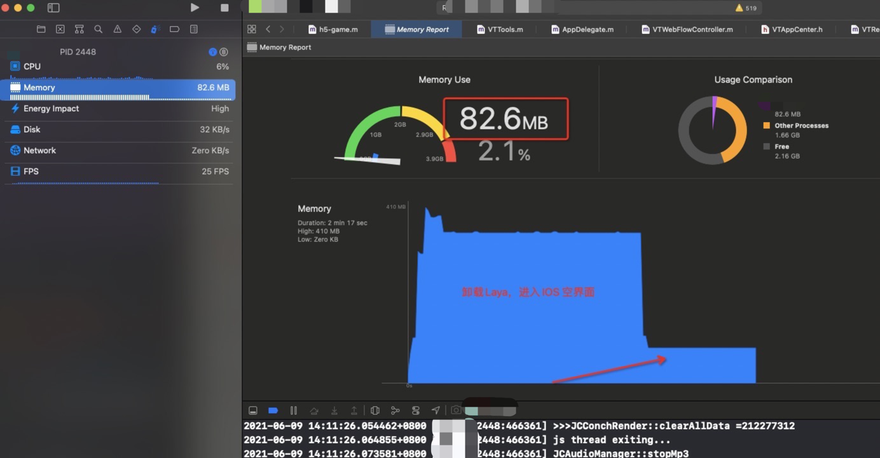The image size is (880, 458).
Task: Open the Find navigator magnifier icon
Action: tap(99, 29)
